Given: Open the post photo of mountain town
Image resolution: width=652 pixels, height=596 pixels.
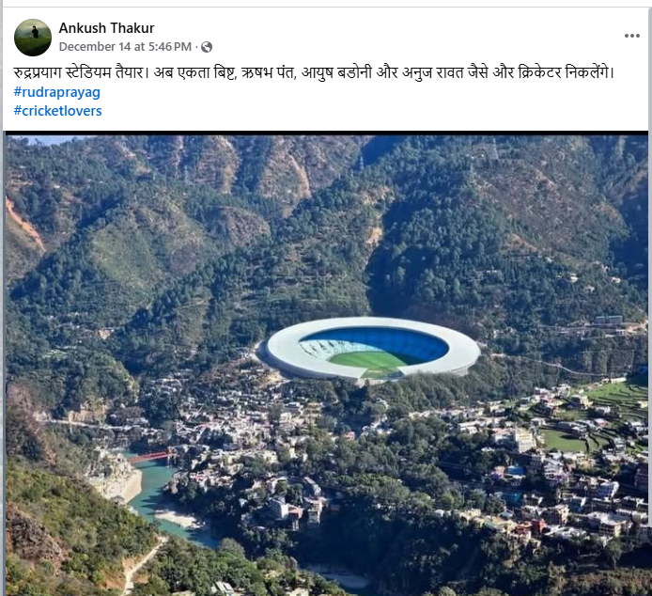Looking at the screenshot, I should [x=326, y=364].
